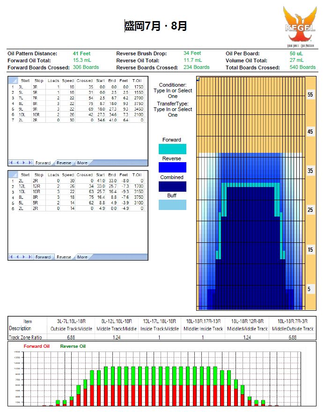This screenshot has width=324, height=412.
Task: Click Reverse Oil chart legend label
Action: [73, 346]
